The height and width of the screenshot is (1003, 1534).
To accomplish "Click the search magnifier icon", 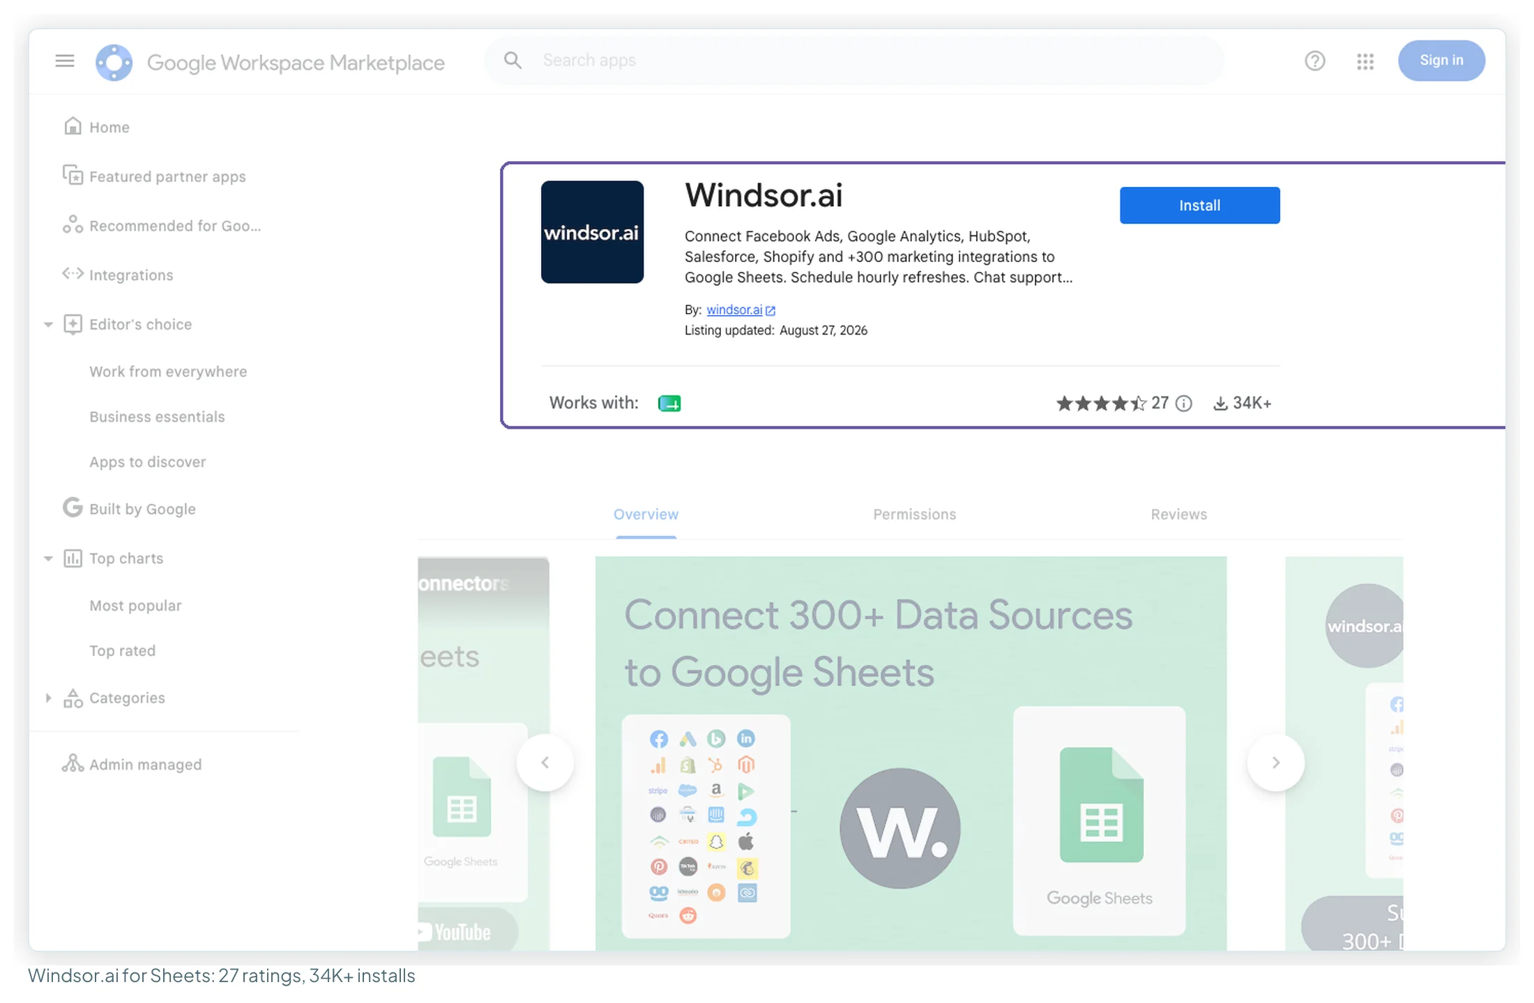I will (512, 61).
